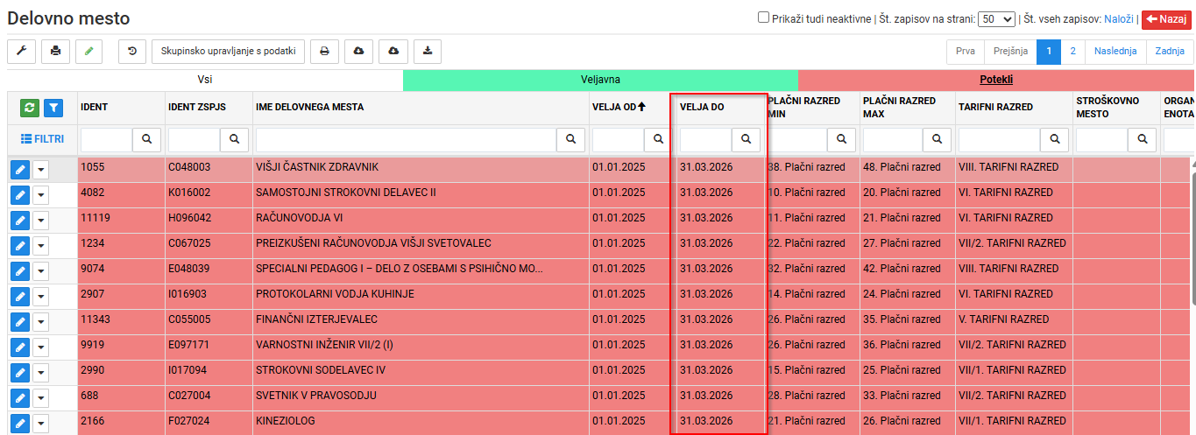Edit row RAČUNOVODJA VI with the pencil icon

point(20,221)
